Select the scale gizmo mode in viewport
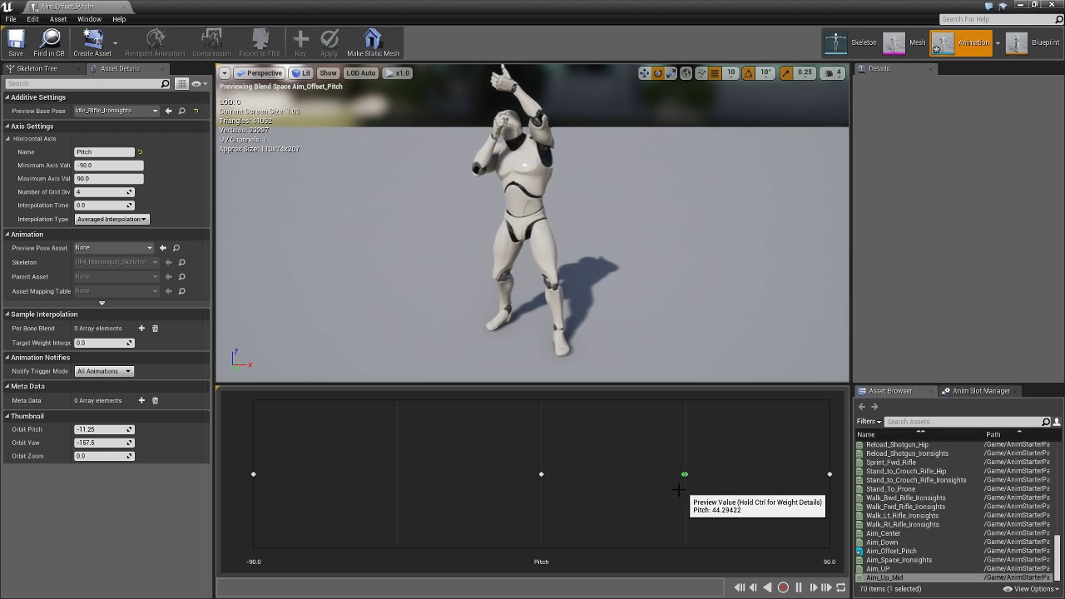 [x=671, y=73]
